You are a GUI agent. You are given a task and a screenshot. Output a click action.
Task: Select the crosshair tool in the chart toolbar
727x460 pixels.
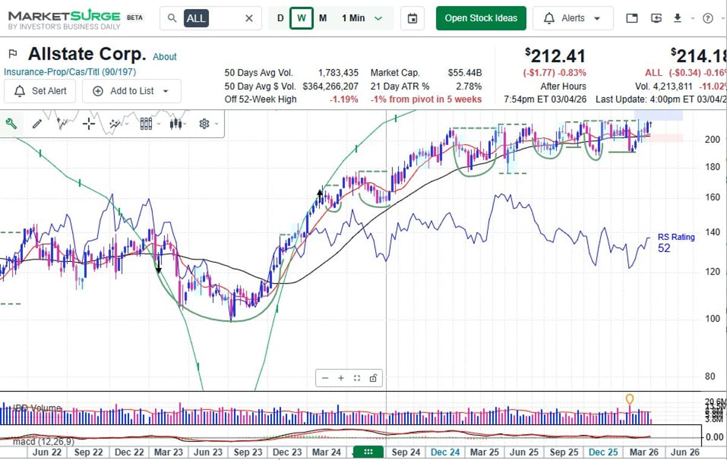(88, 124)
